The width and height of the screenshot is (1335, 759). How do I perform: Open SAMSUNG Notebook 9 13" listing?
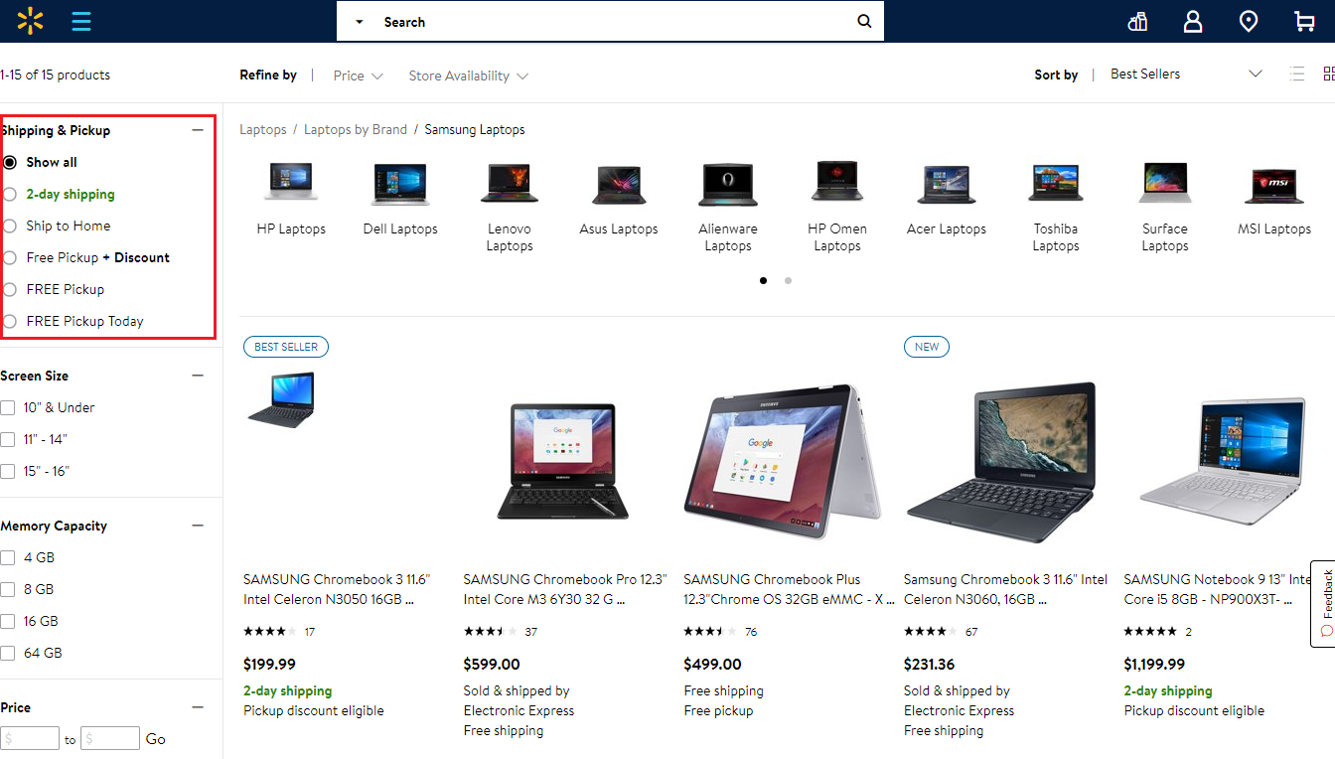click(x=1218, y=589)
